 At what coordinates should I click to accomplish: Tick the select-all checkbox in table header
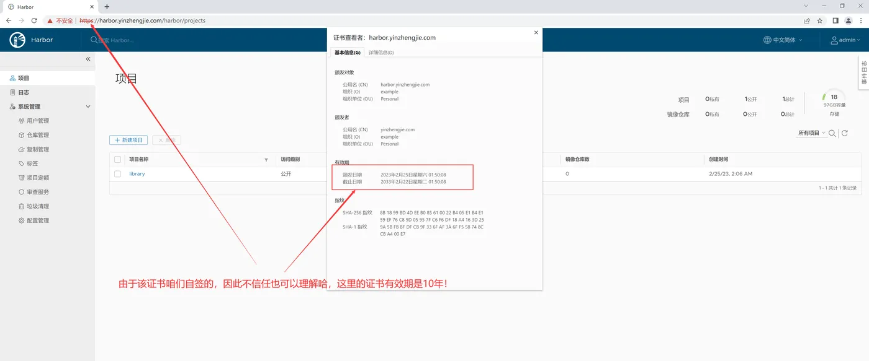(x=117, y=160)
